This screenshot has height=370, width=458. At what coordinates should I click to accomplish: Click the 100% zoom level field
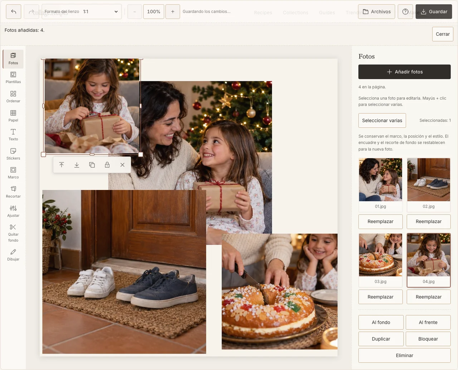click(154, 11)
